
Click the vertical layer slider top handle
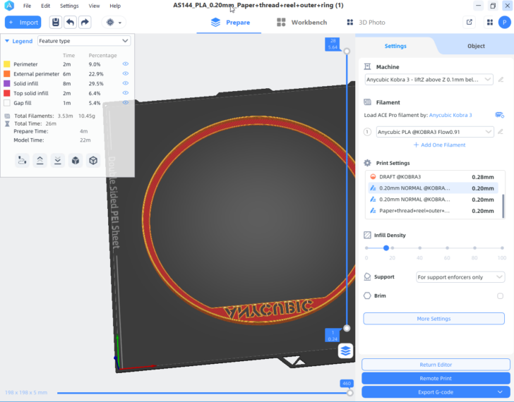pos(347,51)
